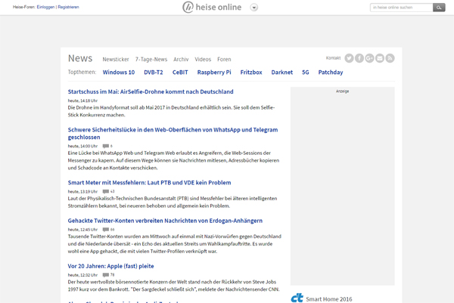Open the Videos tab
The height and width of the screenshot is (303, 454).
203,59
